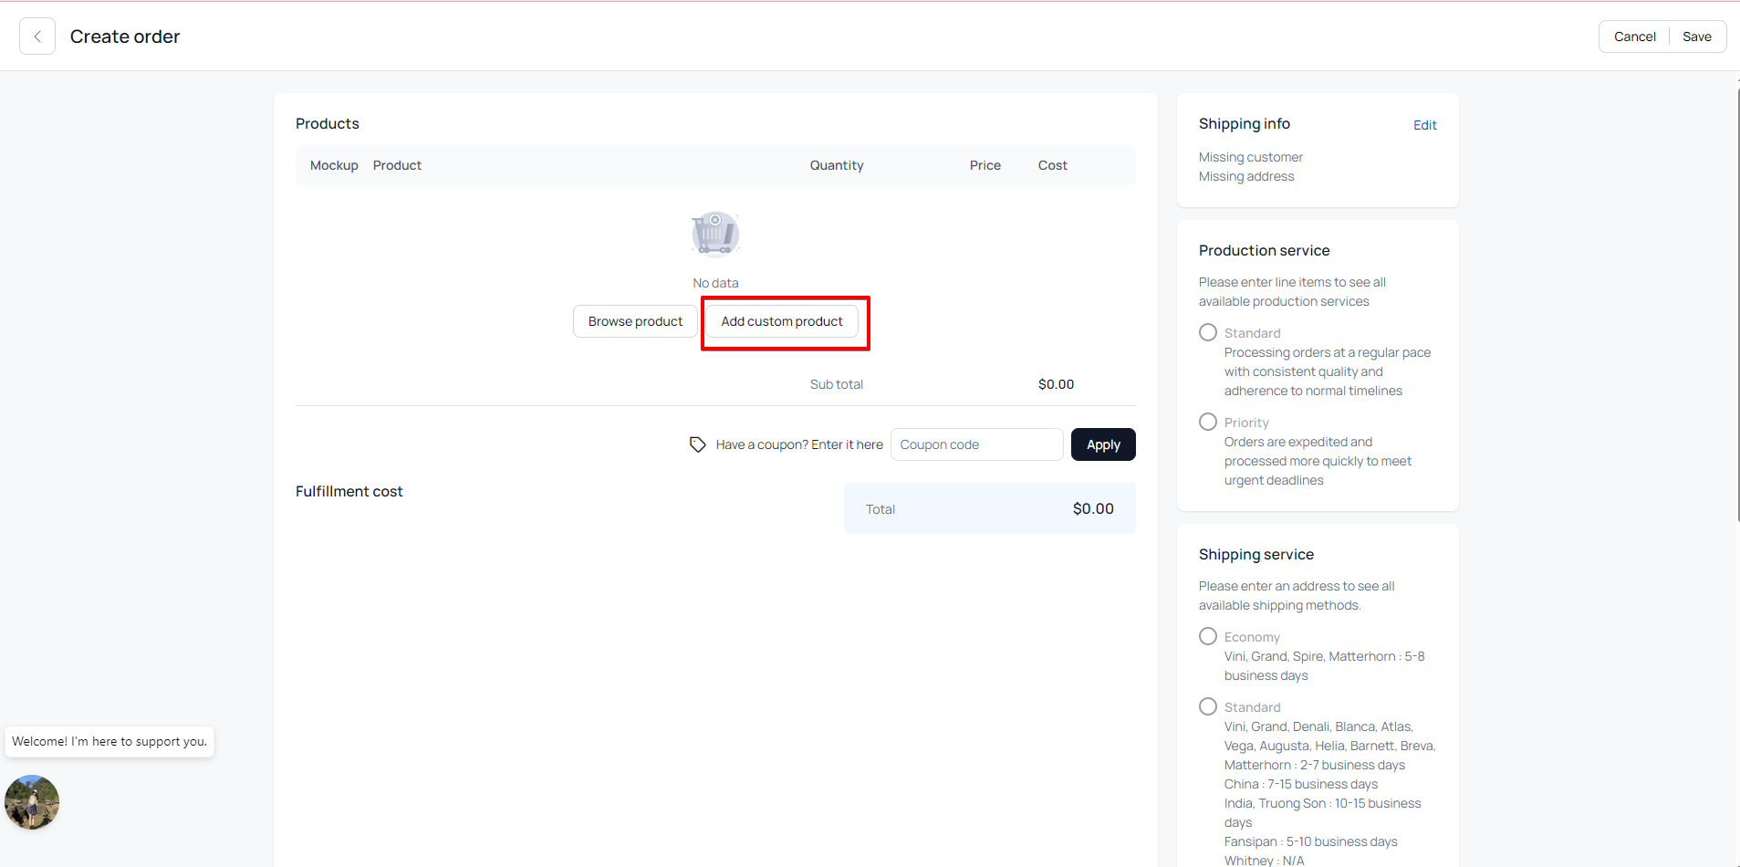This screenshot has height=867, width=1740.
Task: Click the page vertical scrollbar
Action: coord(1737,301)
